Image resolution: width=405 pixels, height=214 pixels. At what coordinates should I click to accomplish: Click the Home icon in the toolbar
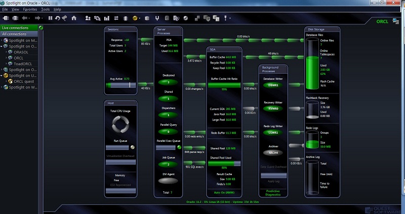click(x=74, y=18)
